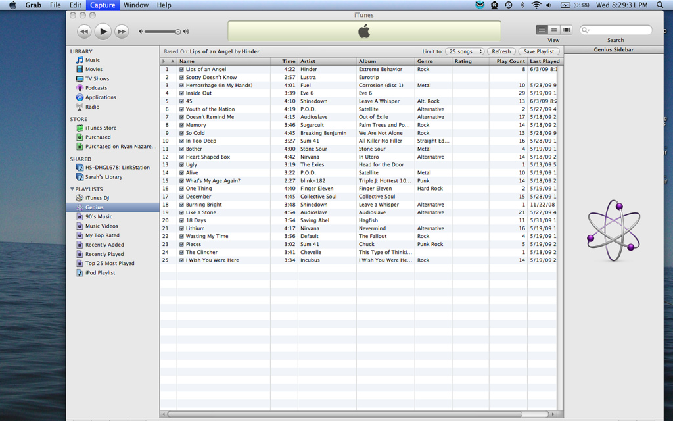Image resolution: width=673 pixels, height=421 pixels.
Task: Sort the list by Play Count column
Action: [x=508, y=61]
